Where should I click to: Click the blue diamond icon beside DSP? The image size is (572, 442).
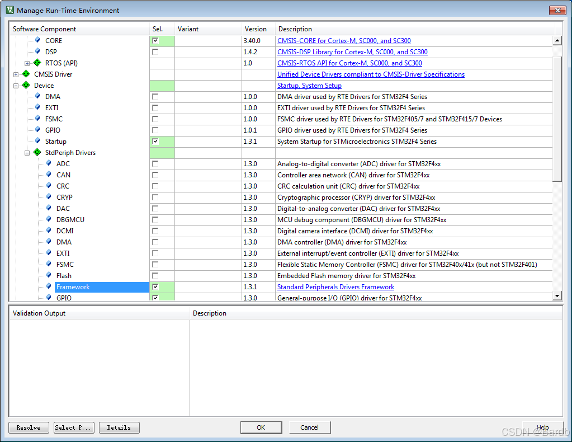pyautogui.click(x=37, y=51)
